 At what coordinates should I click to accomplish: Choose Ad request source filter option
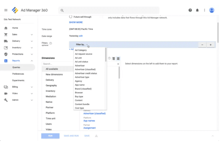pyautogui.click(x=84, y=54)
